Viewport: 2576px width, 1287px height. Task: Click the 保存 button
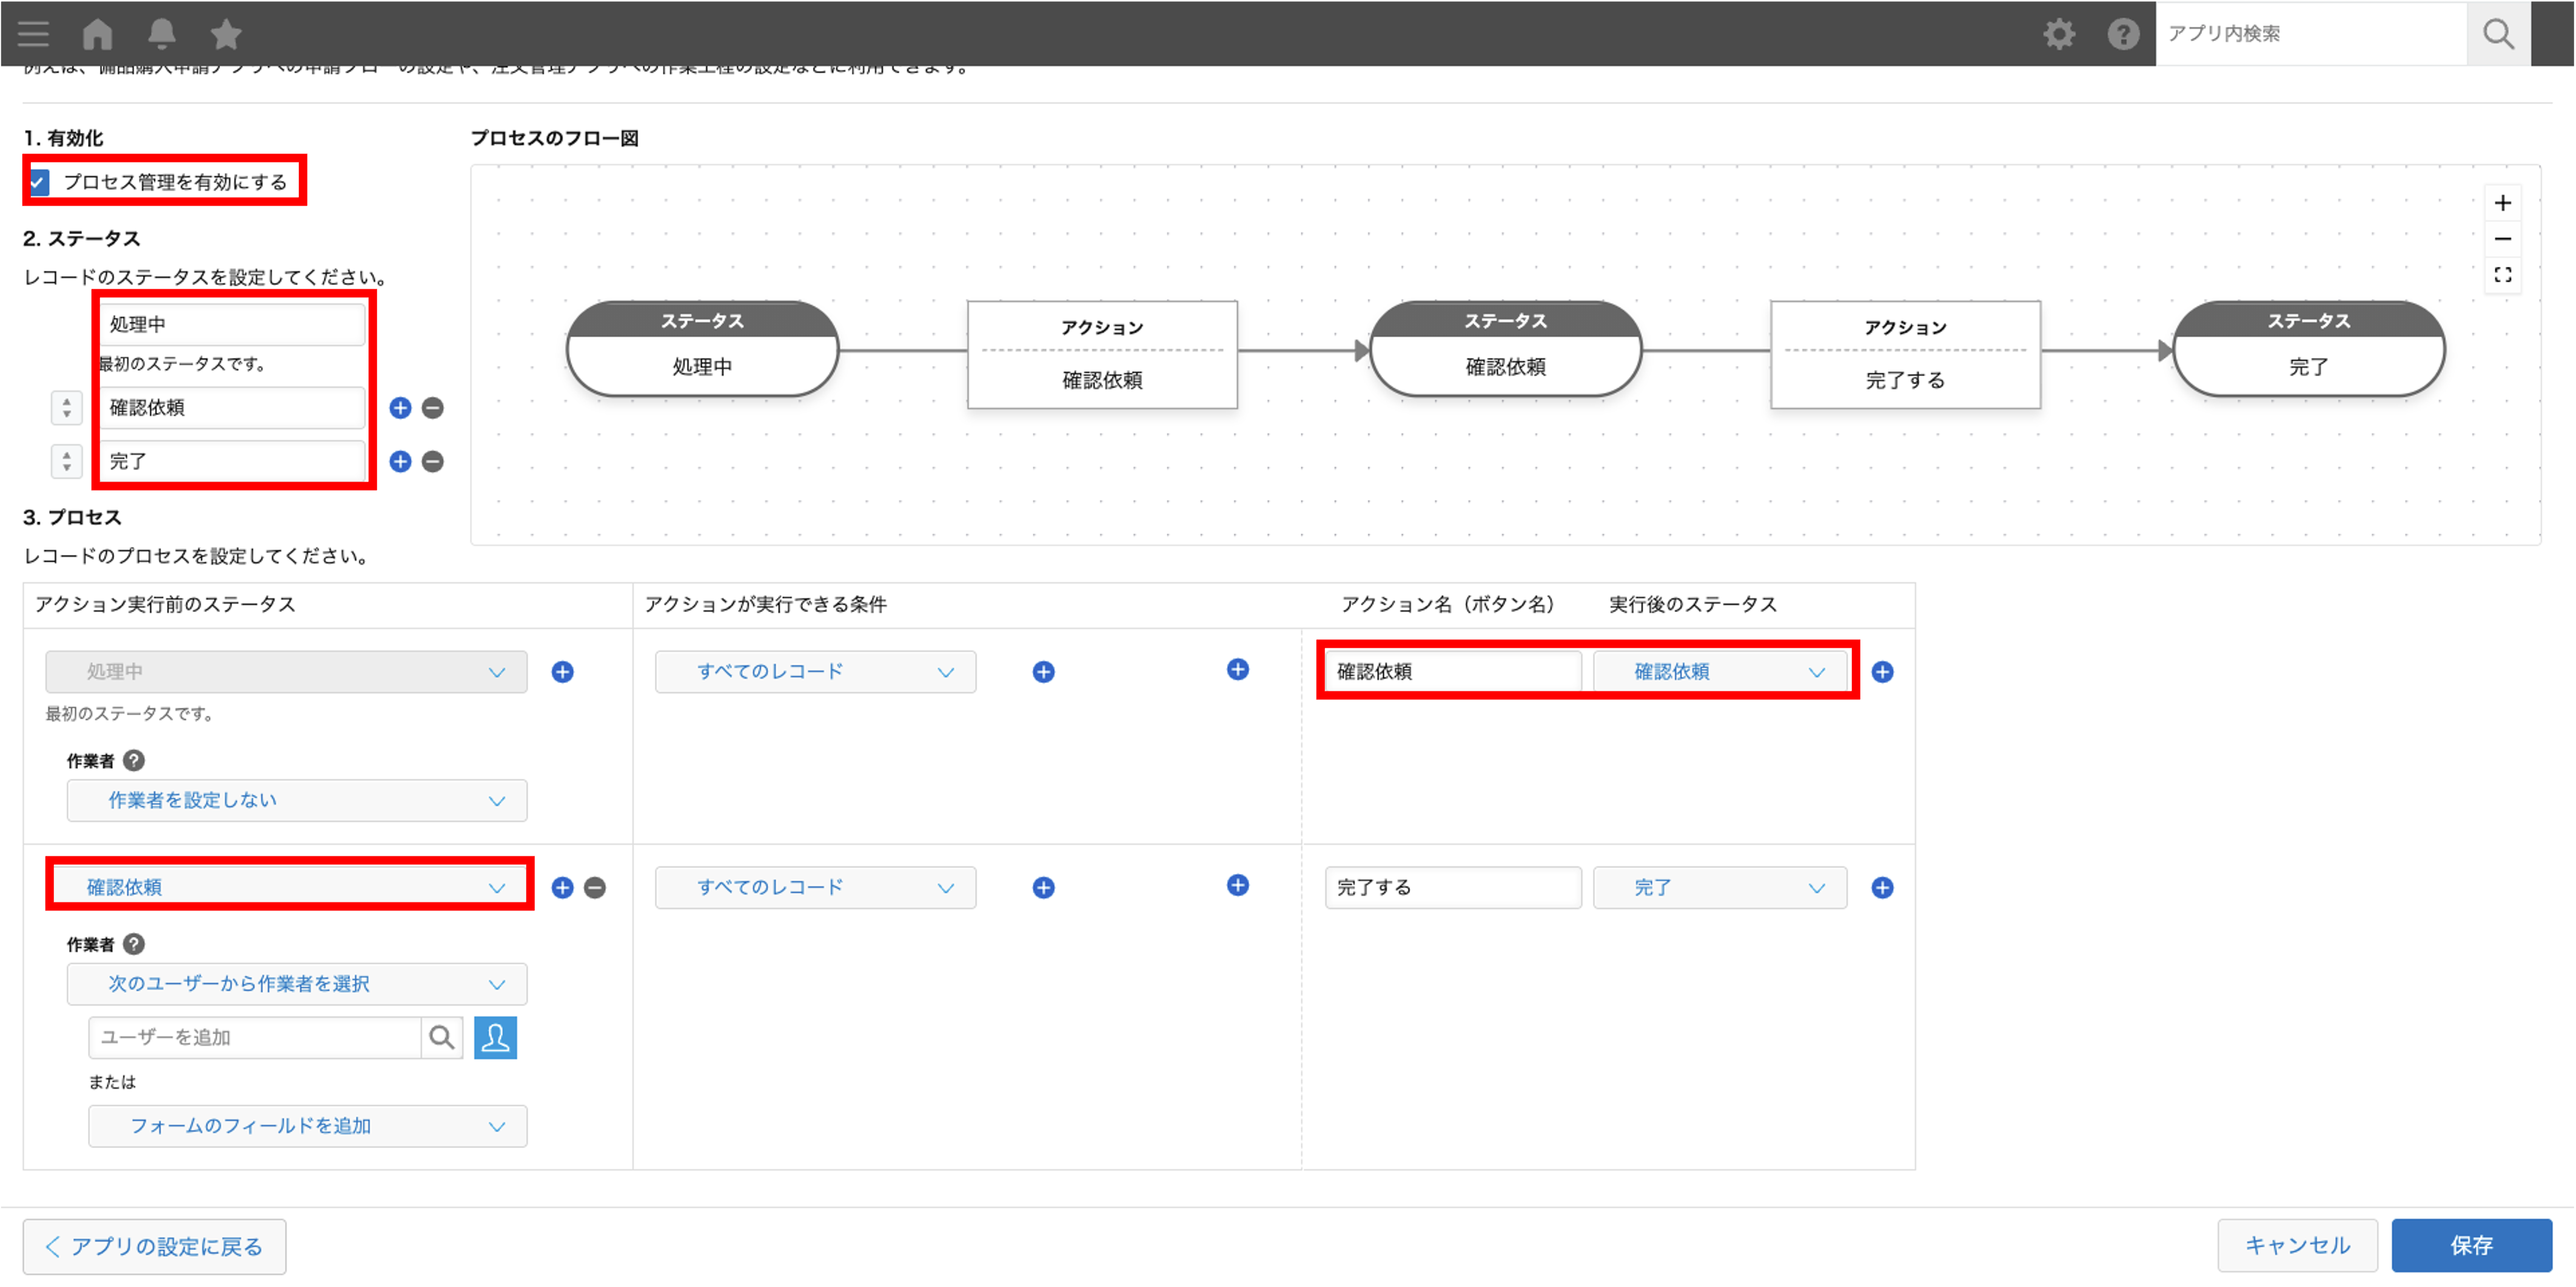[2471, 1245]
